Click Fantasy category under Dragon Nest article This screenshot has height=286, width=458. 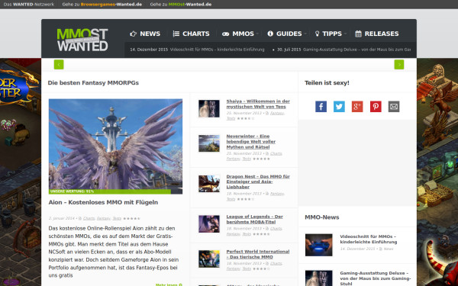tap(277, 194)
